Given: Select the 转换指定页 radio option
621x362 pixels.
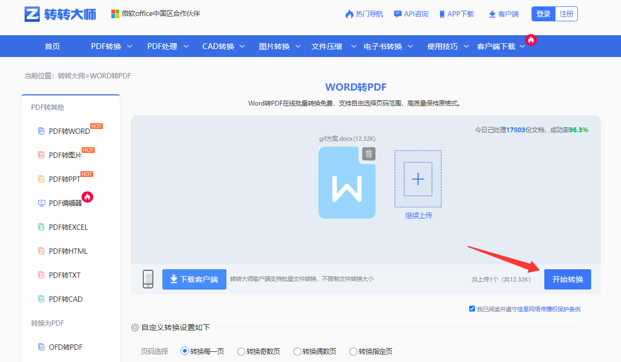Looking at the screenshot, I should tap(353, 351).
